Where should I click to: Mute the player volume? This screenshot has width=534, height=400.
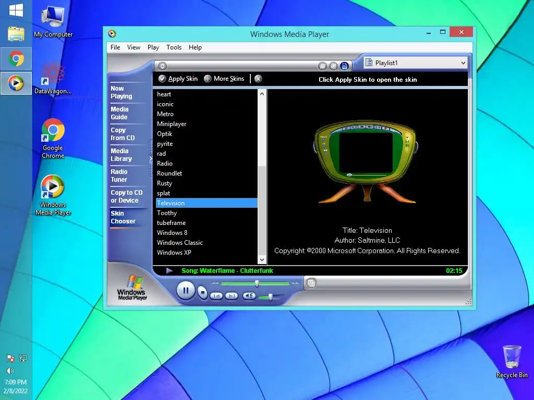coord(249,296)
